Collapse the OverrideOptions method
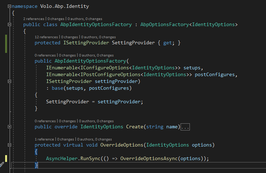This screenshot has width=266, height=173. [10, 145]
